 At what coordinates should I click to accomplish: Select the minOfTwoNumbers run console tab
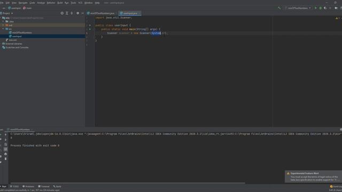point(20,130)
